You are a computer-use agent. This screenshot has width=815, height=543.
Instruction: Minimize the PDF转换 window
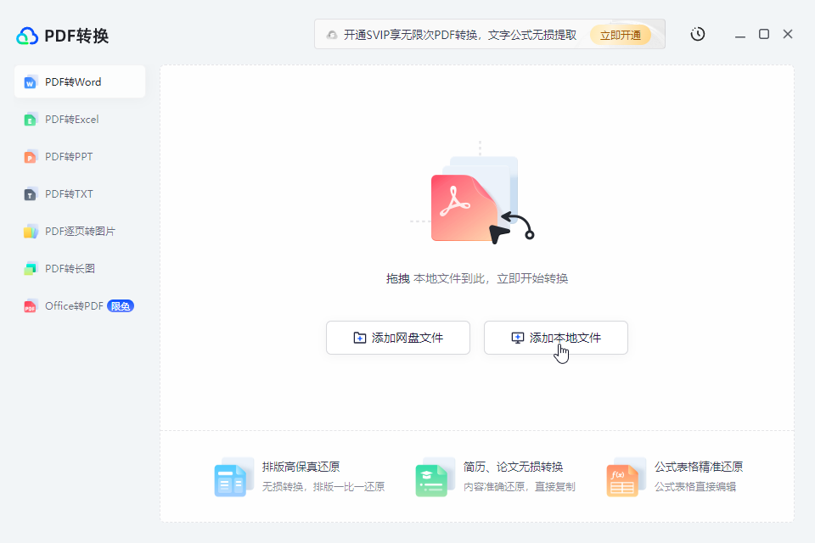[740, 35]
